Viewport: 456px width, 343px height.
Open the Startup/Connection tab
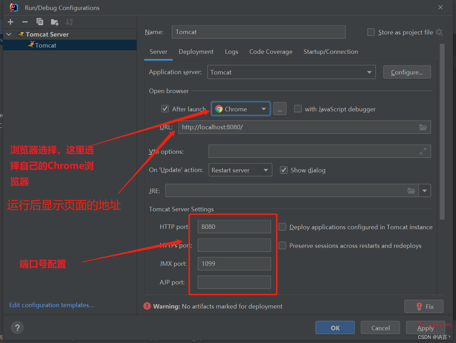(x=330, y=52)
